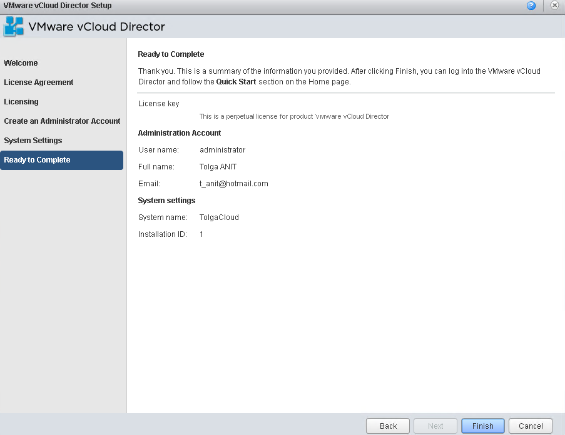Click the VMware vCloud Director banner title

tap(96, 27)
